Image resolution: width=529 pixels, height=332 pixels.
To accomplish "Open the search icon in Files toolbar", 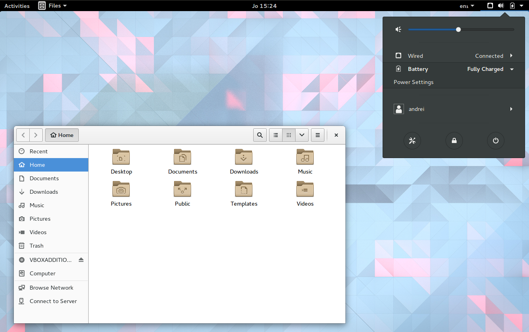I will point(260,135).
